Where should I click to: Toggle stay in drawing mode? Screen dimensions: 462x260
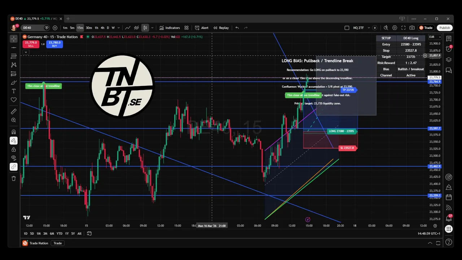click(x=14, y=140)
